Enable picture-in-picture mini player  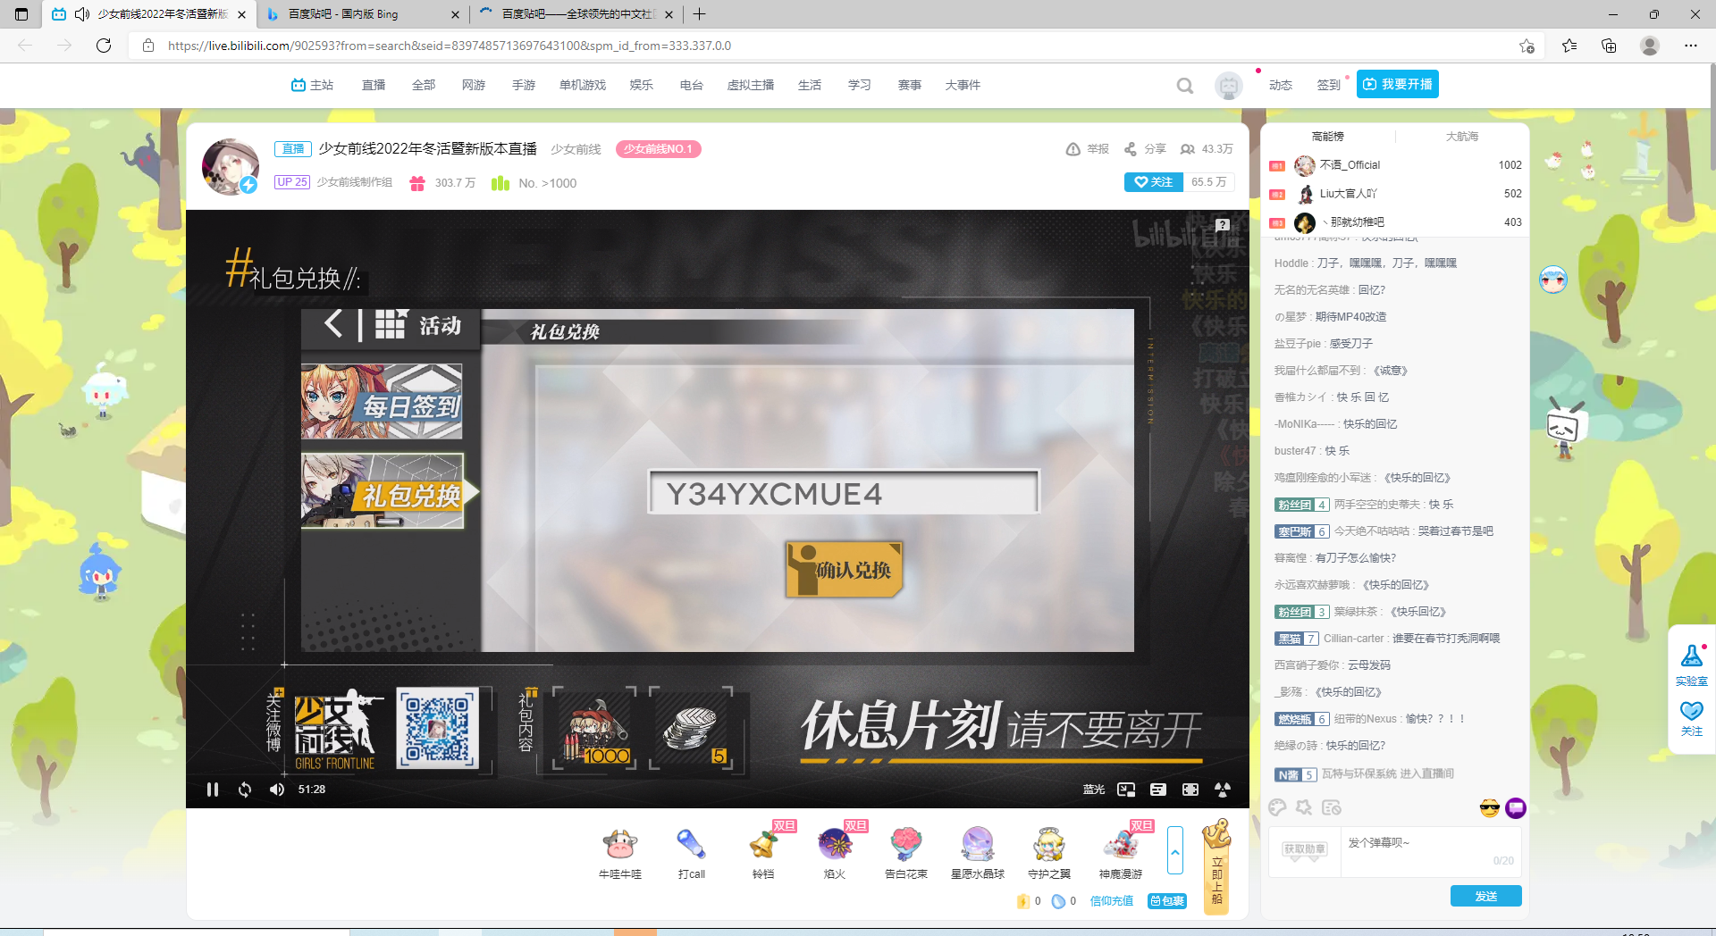pos(1126,790)
